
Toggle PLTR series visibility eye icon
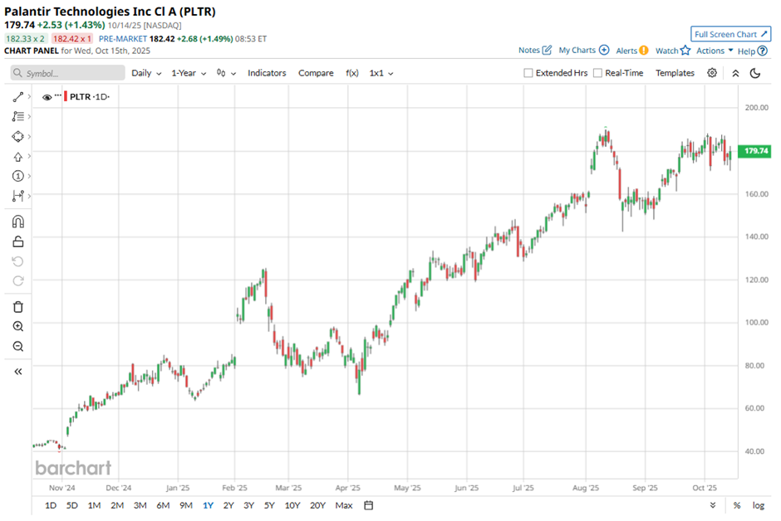[47, 96]
